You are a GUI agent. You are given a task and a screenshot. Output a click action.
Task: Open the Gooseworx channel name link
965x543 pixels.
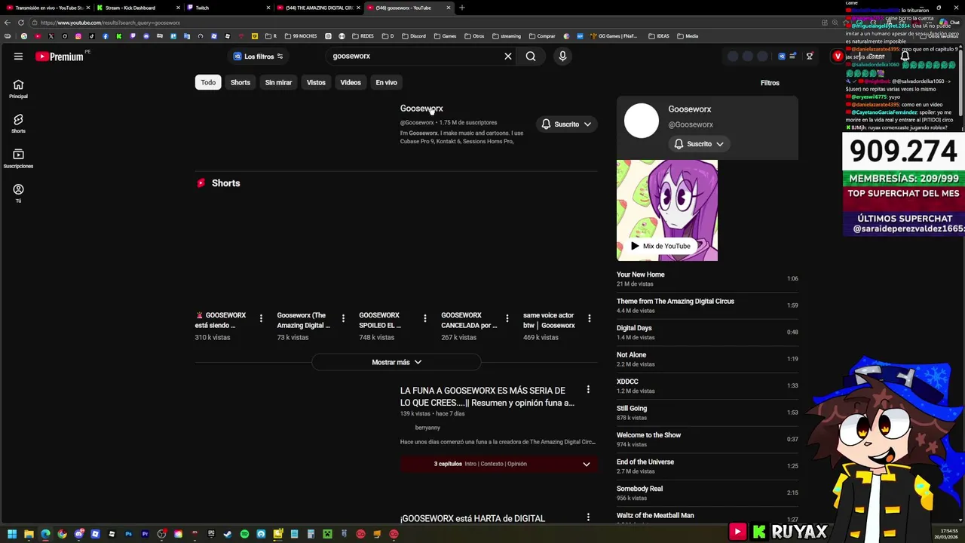tap(421, 109)
